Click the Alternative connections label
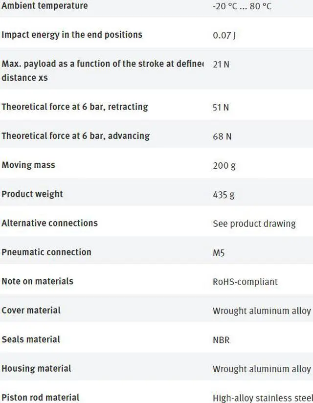The height and width of the screenshot is (403, 313). tap(50, 223)
